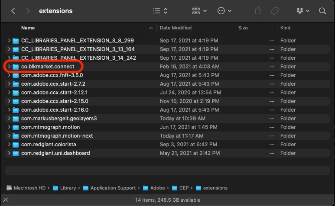Expand CC_LIBRARIES_PANEL_EXTENSION_3_8_299 folder
Screen dimensions: 335x206
[9, 40]
